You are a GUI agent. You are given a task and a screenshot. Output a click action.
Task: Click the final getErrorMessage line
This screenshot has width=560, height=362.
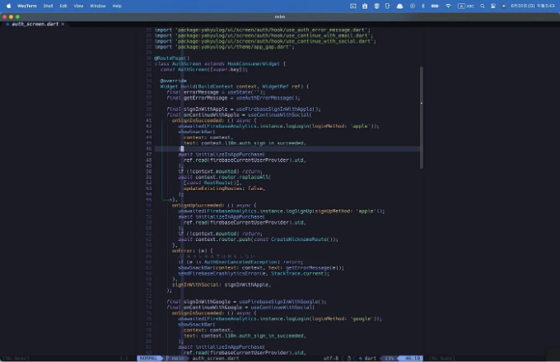(x=233, y=98)
